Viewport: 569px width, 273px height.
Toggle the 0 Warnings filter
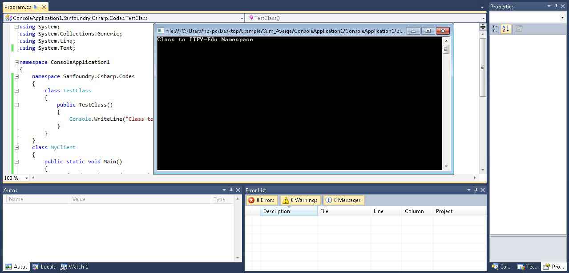pos(300,200)
